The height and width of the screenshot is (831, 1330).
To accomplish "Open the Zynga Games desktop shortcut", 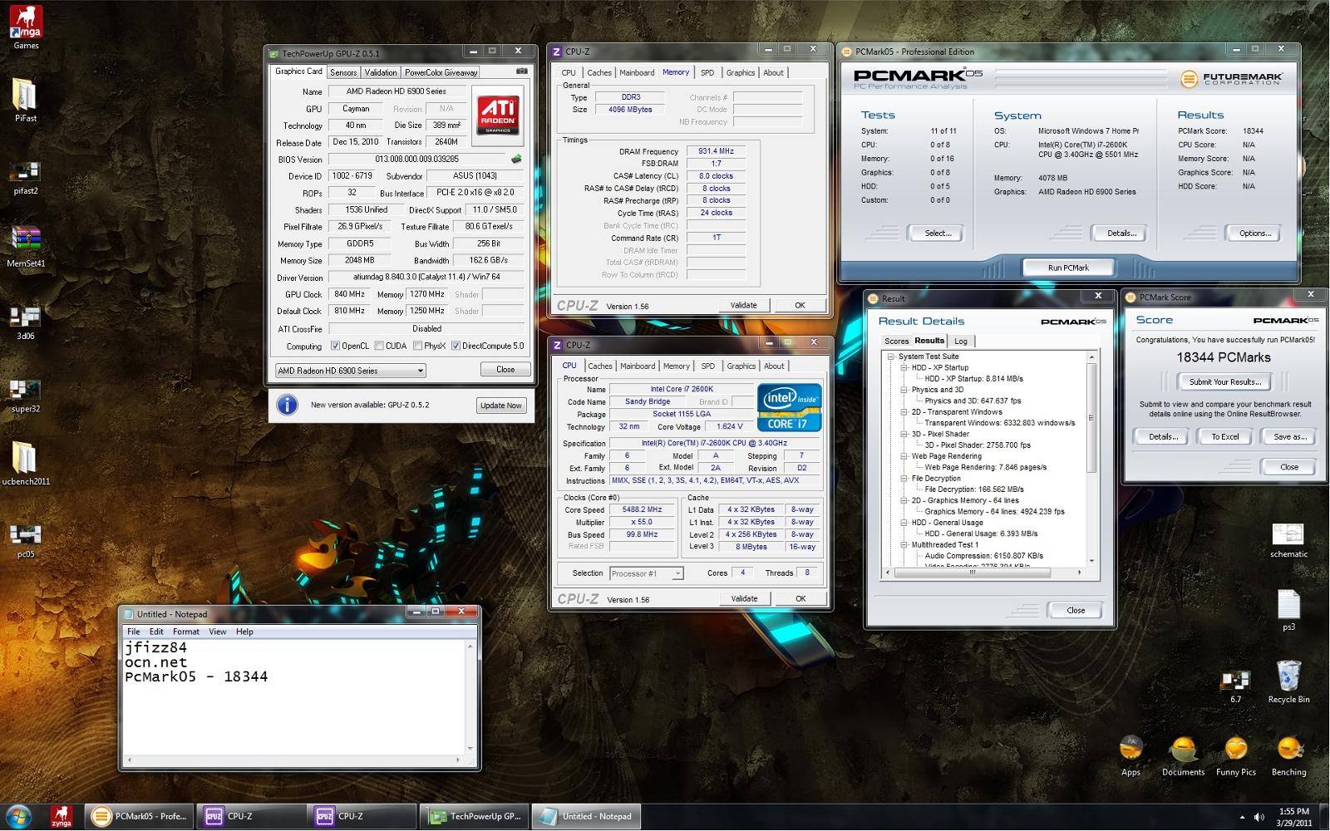I will (x=26, y=27).
